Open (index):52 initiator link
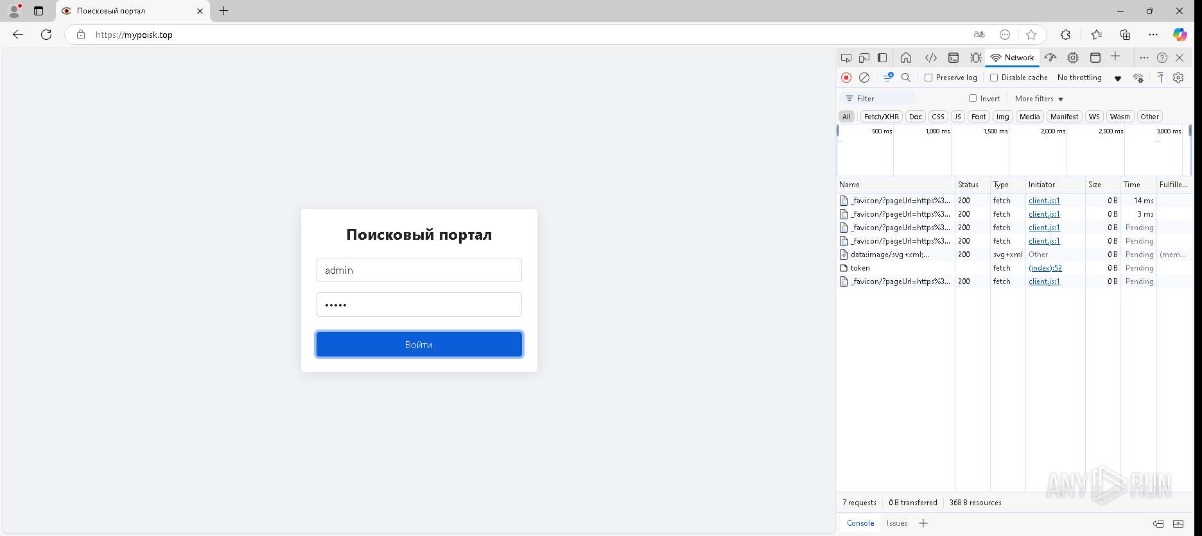 [1045, 268]
